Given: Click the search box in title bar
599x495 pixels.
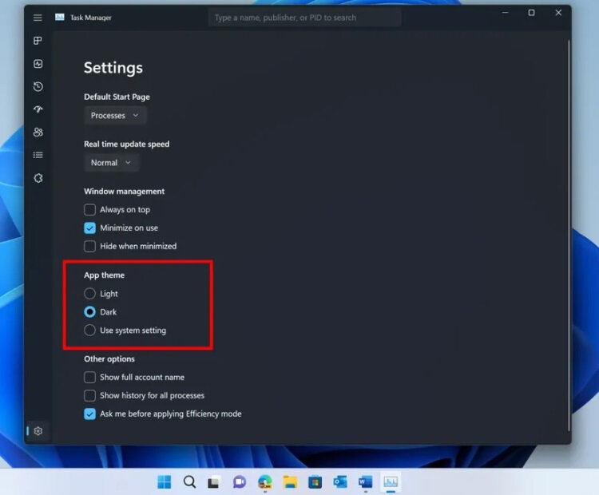Looking at the screenshot, I should pos(304,18).
